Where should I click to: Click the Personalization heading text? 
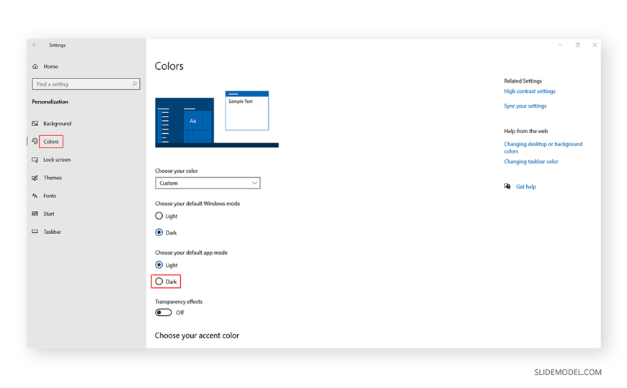(50, 101)
